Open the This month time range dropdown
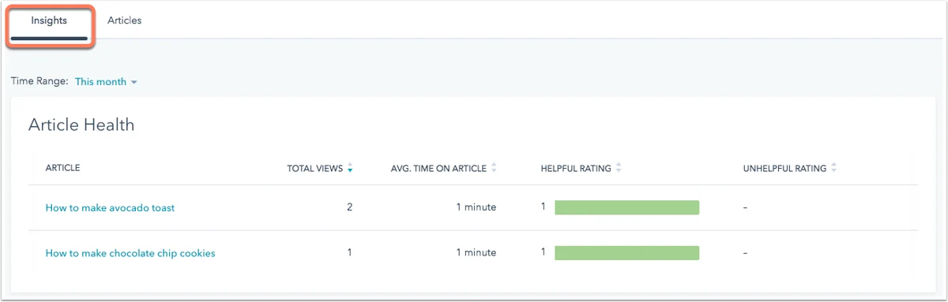This screenshot has width=948, height=302. coord(106,82)
